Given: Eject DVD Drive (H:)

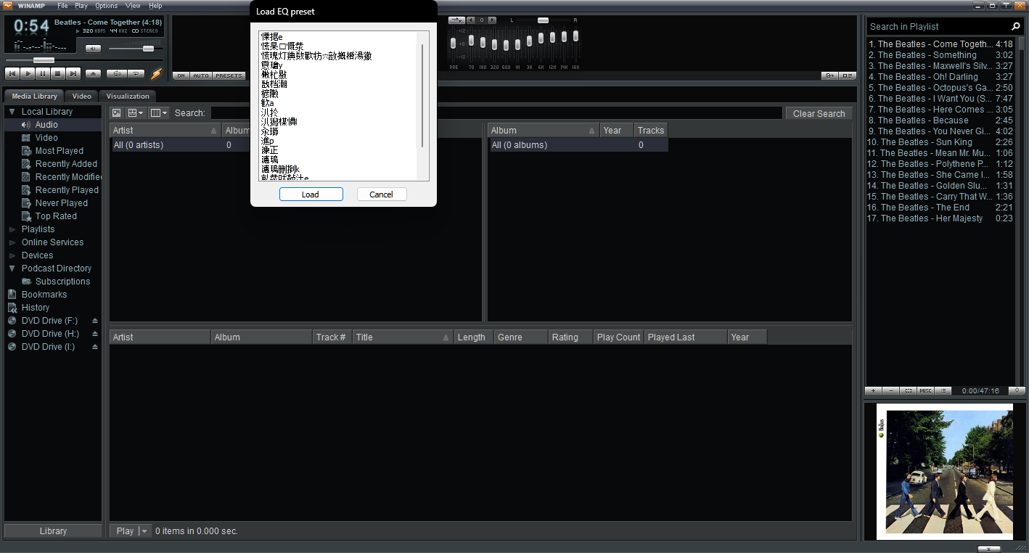Looking at the screenshot, I should click(94, 334).
